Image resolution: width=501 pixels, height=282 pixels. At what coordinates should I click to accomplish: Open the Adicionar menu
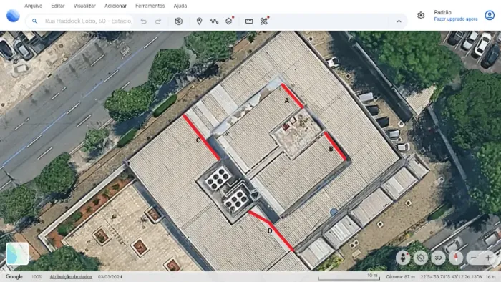click(x=115, y=6)
